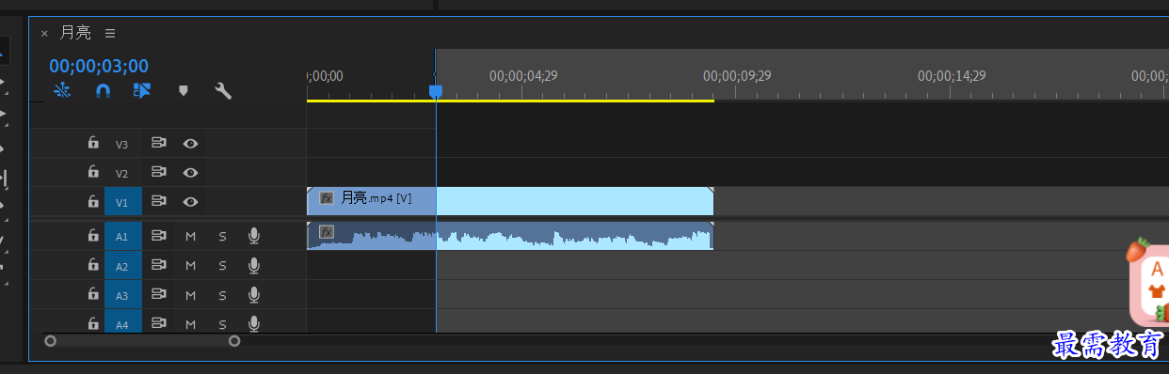The image size is (1169, 374).
Task: Hide track V2 output with eye
Action: click(191, 172)
